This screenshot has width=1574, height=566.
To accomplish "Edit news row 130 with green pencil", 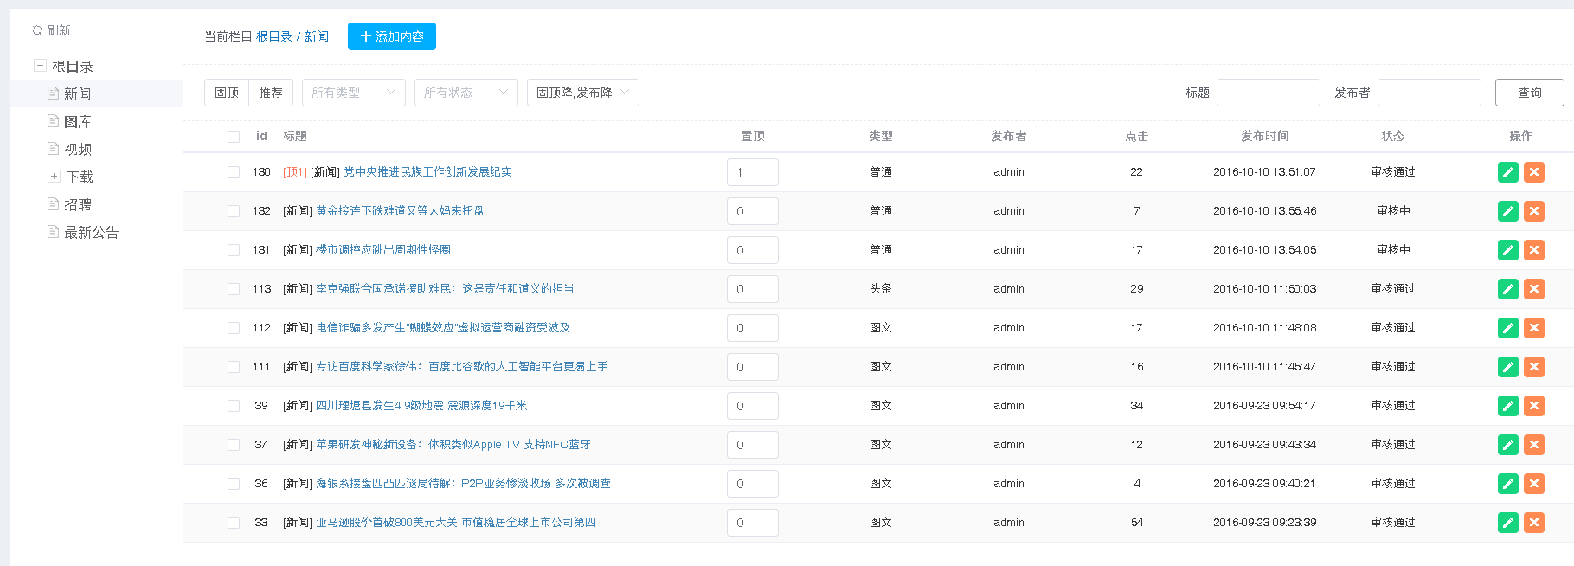I will tap(1508, 172).
